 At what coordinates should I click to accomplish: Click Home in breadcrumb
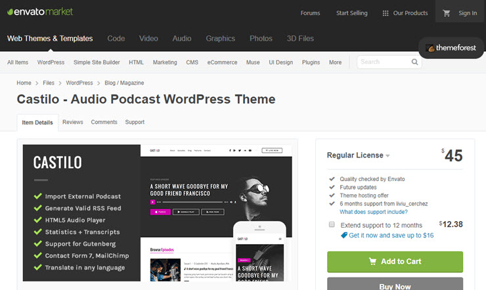[x=24, y=83]
